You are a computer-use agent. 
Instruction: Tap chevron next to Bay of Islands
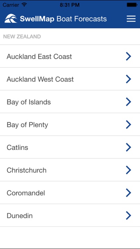coord(128,102)
